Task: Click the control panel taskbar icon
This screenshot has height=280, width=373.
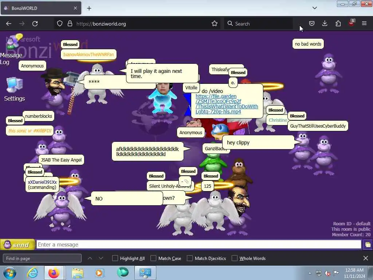Action: click(x=145, y=273)
